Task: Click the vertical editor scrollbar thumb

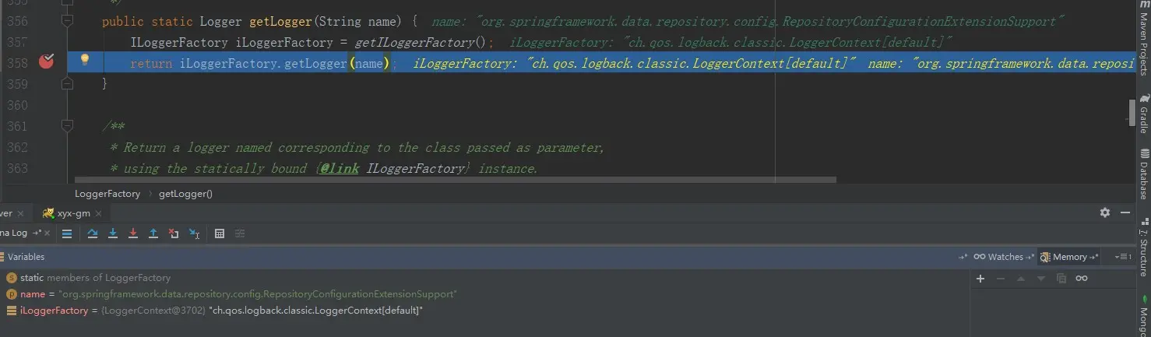Action: (1132, 112)
